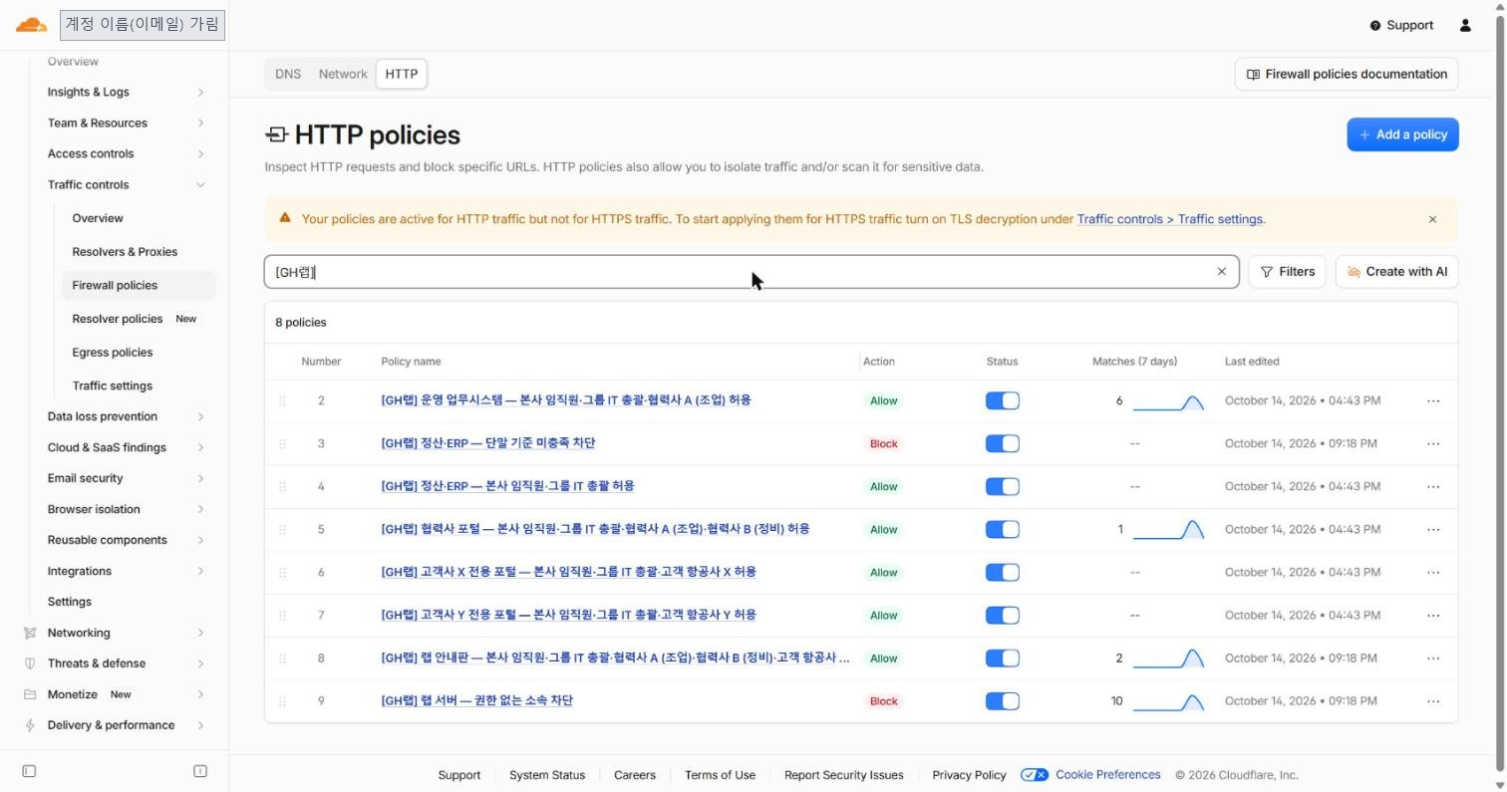Click the Add a policy button
This screenshot has width=1507, height=792.
pyautogui.click(x=1402, y=134)
